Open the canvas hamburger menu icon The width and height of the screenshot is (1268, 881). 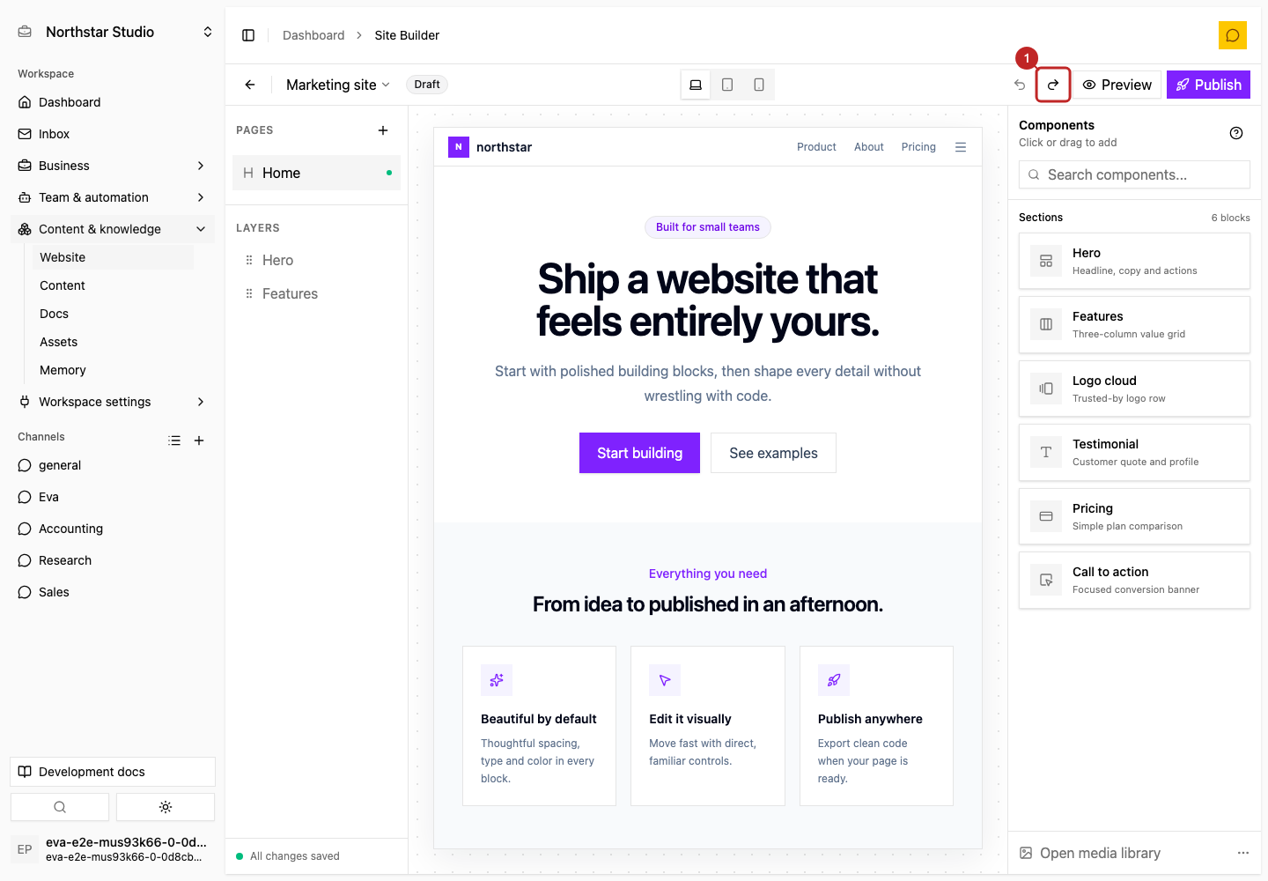[961, 147]
